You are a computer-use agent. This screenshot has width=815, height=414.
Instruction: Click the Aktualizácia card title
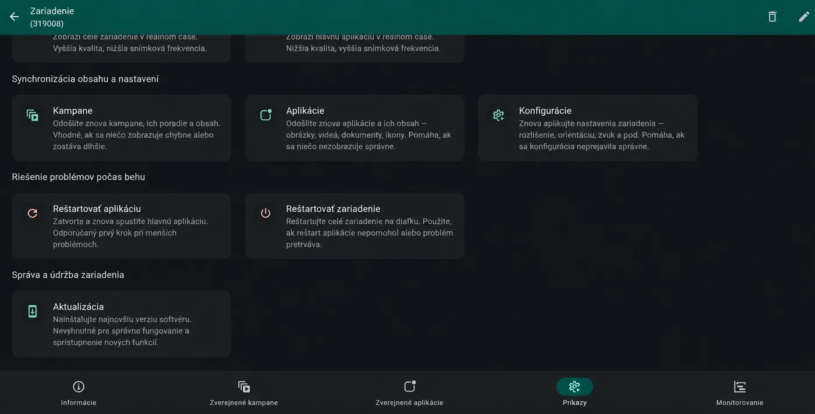point(78,306)
